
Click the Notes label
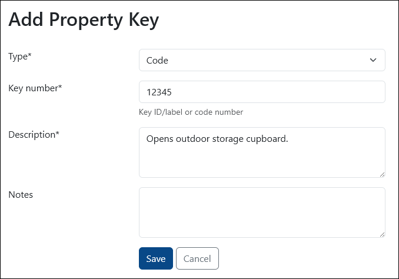pyautogui.click(x=21, y=195)
